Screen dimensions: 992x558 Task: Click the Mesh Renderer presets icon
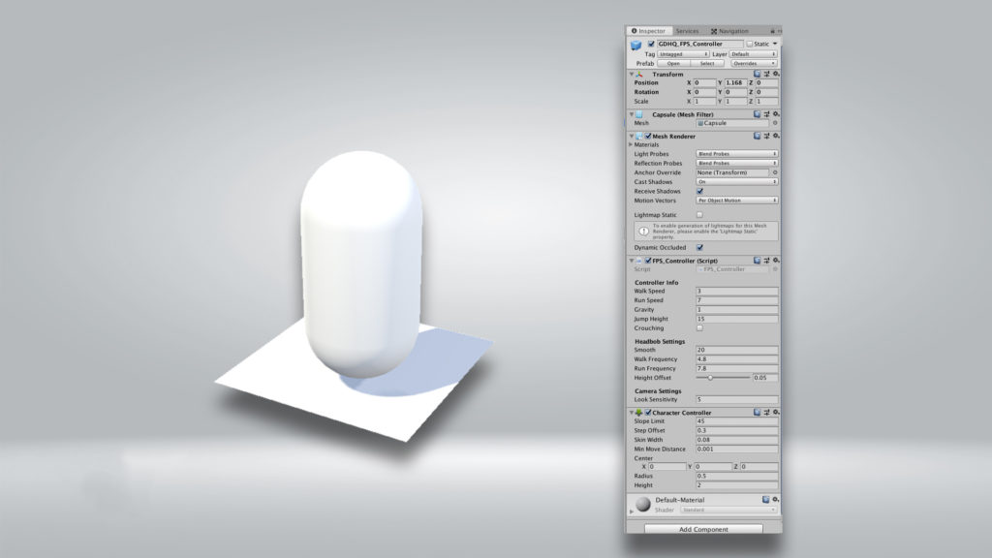tap(766, 136)
